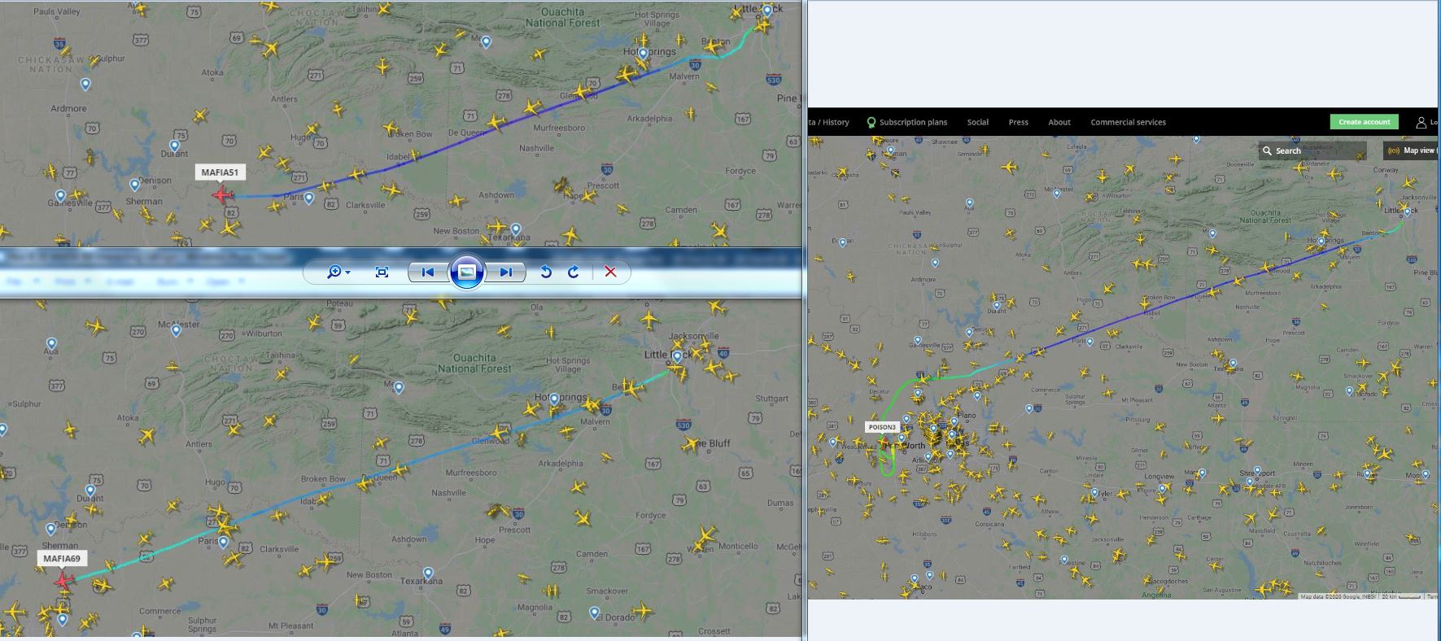
Task: Select the red MAFIA69 aircraft icon
Action: [63, 580]
